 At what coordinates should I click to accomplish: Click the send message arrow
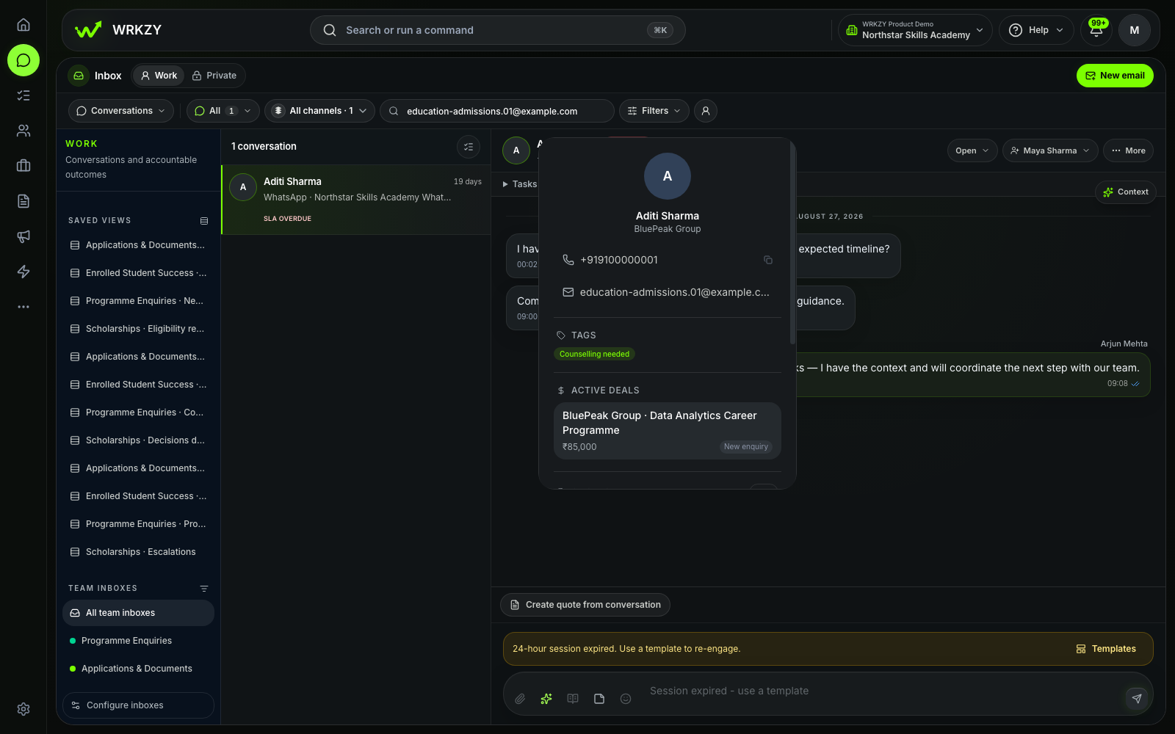(1137, 698)
